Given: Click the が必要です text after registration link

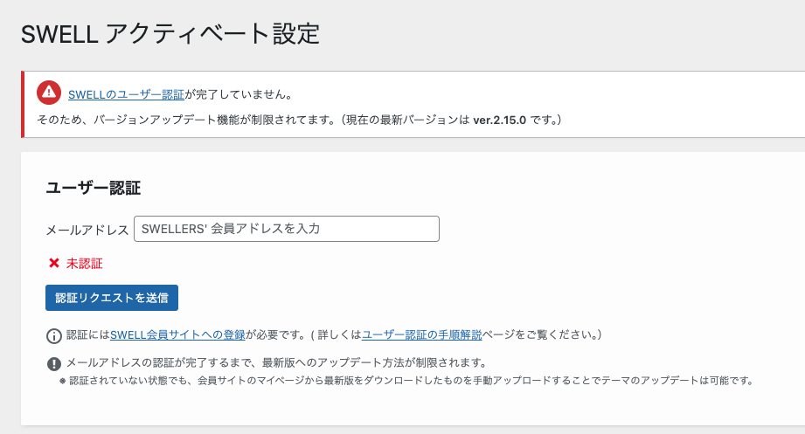Looking at the screenshot, I should [x=274, y=334].
